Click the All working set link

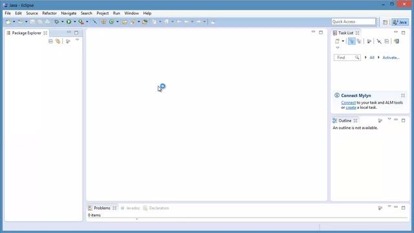pos(372,58)
